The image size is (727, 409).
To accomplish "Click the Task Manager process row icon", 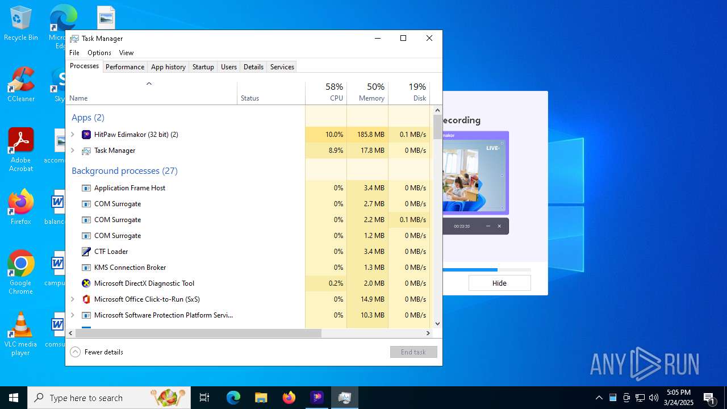I will coord(86,151).
